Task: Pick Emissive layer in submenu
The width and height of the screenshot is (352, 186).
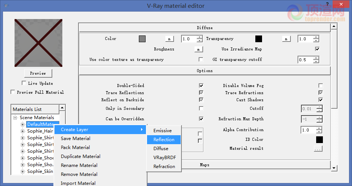Action: click(x=164, y=131)
